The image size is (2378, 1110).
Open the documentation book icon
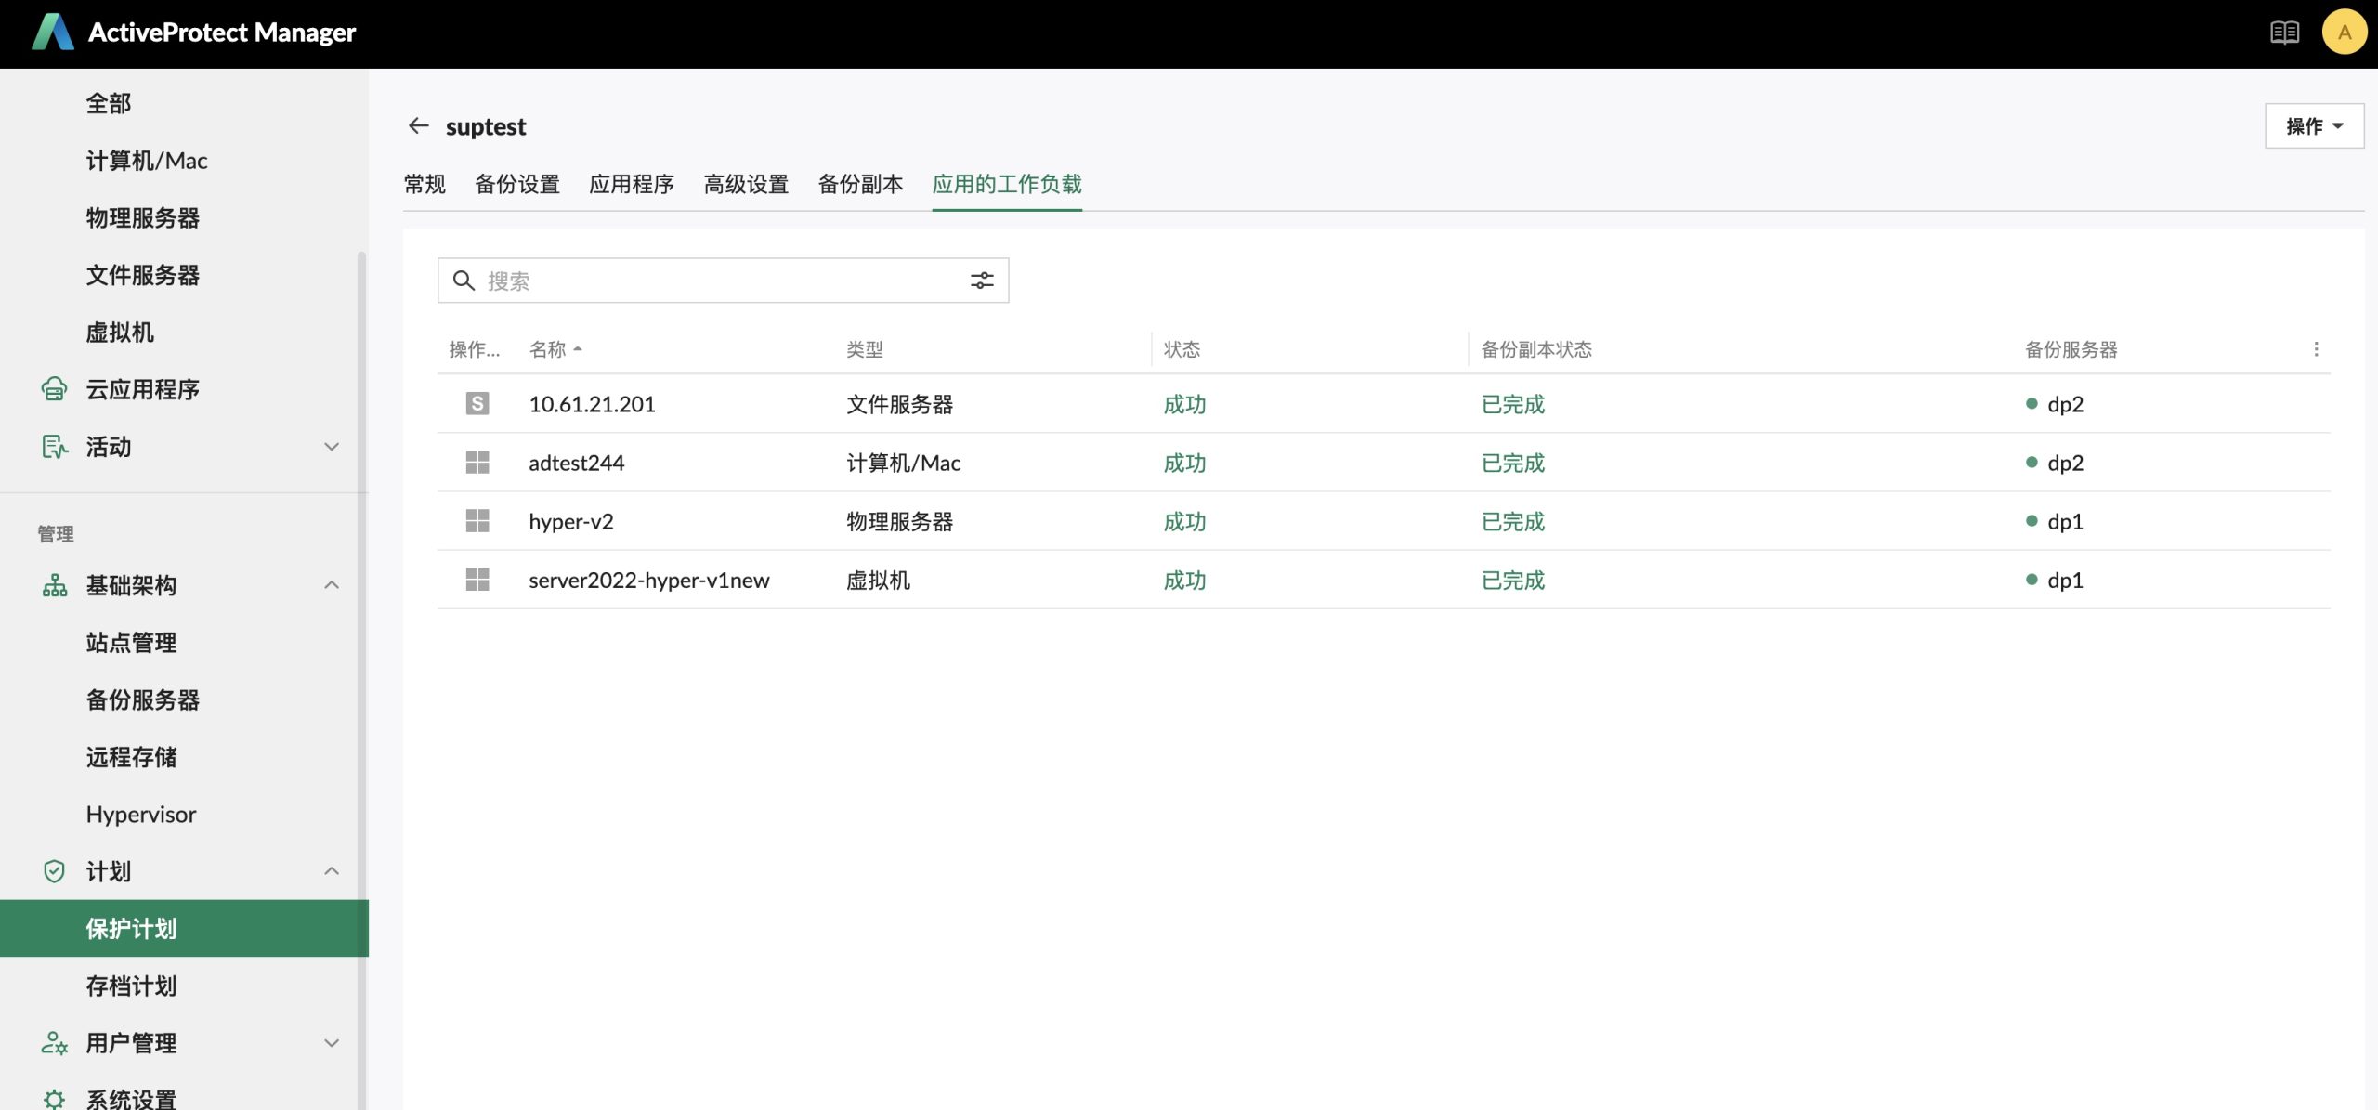[x=2284, y=33]
